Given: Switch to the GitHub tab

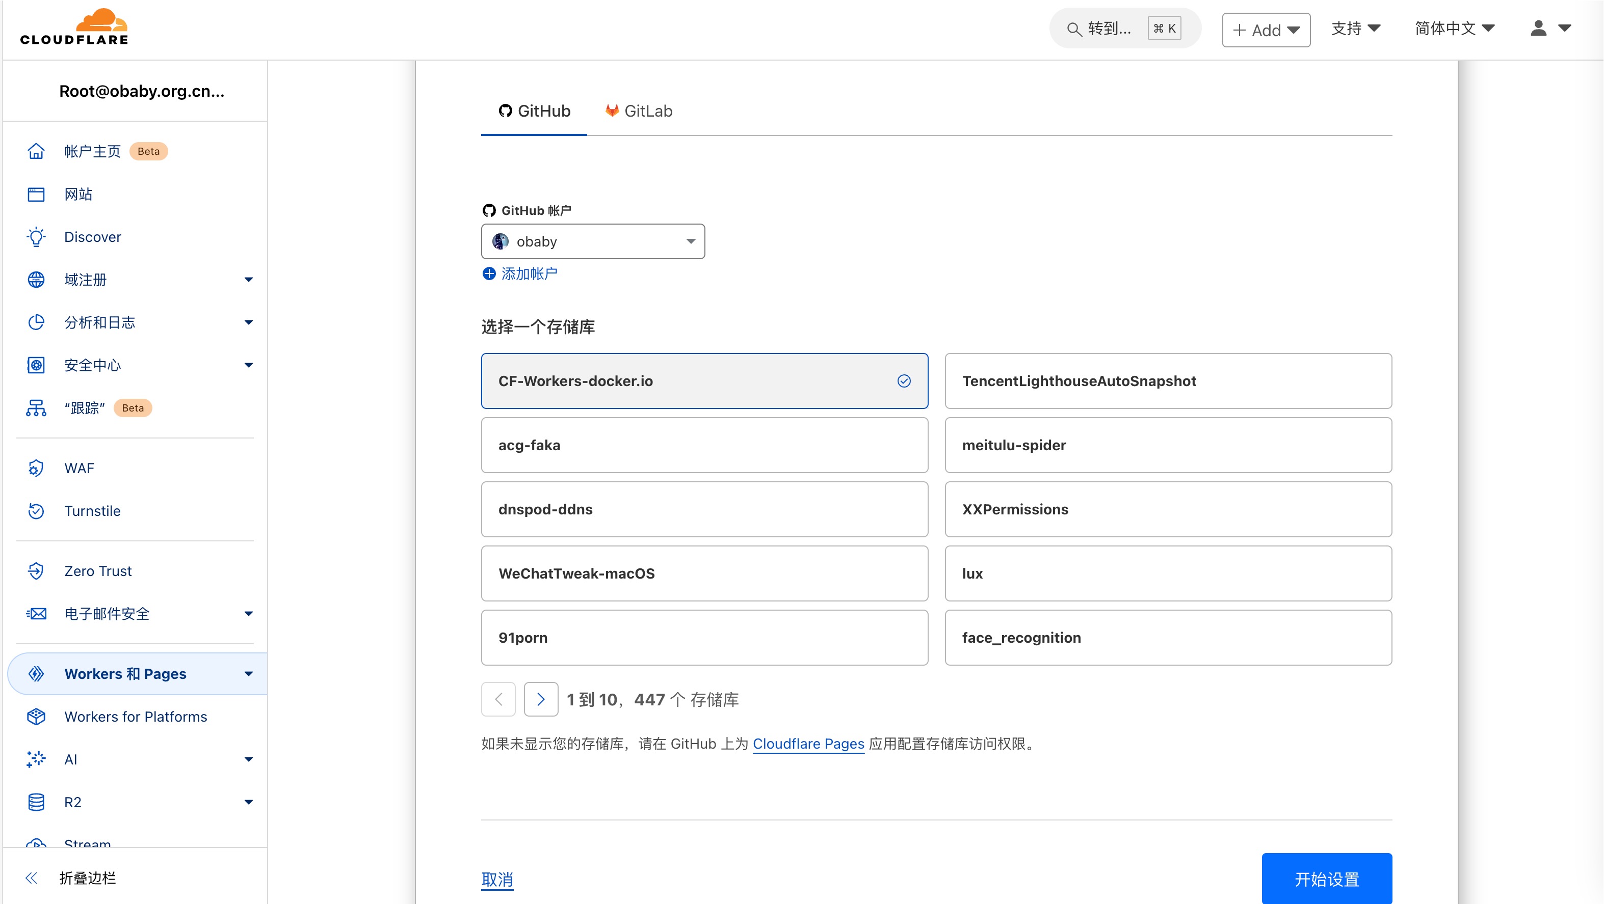Looking at the screenshot, I should [534, 112].
